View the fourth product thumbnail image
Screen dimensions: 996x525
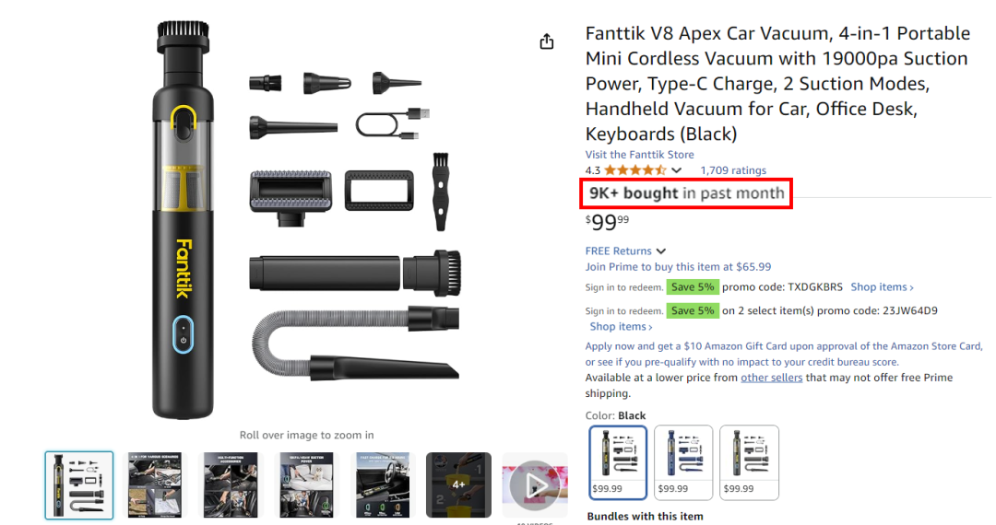click(x=307, y=485)
